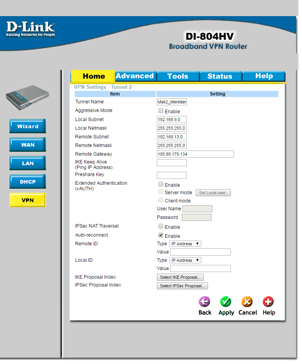This screenshot has height=364, width=302.
Task: Click the Remote Subnet field
Action: coord(172,137)
